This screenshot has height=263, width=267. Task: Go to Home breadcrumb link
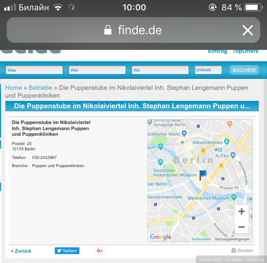[x=14, y=88]
